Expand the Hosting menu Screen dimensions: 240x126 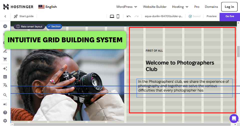tap(180, 7)
